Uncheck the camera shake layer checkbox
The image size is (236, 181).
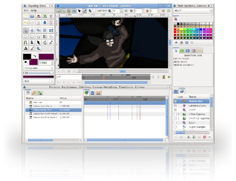coord(175,105)
